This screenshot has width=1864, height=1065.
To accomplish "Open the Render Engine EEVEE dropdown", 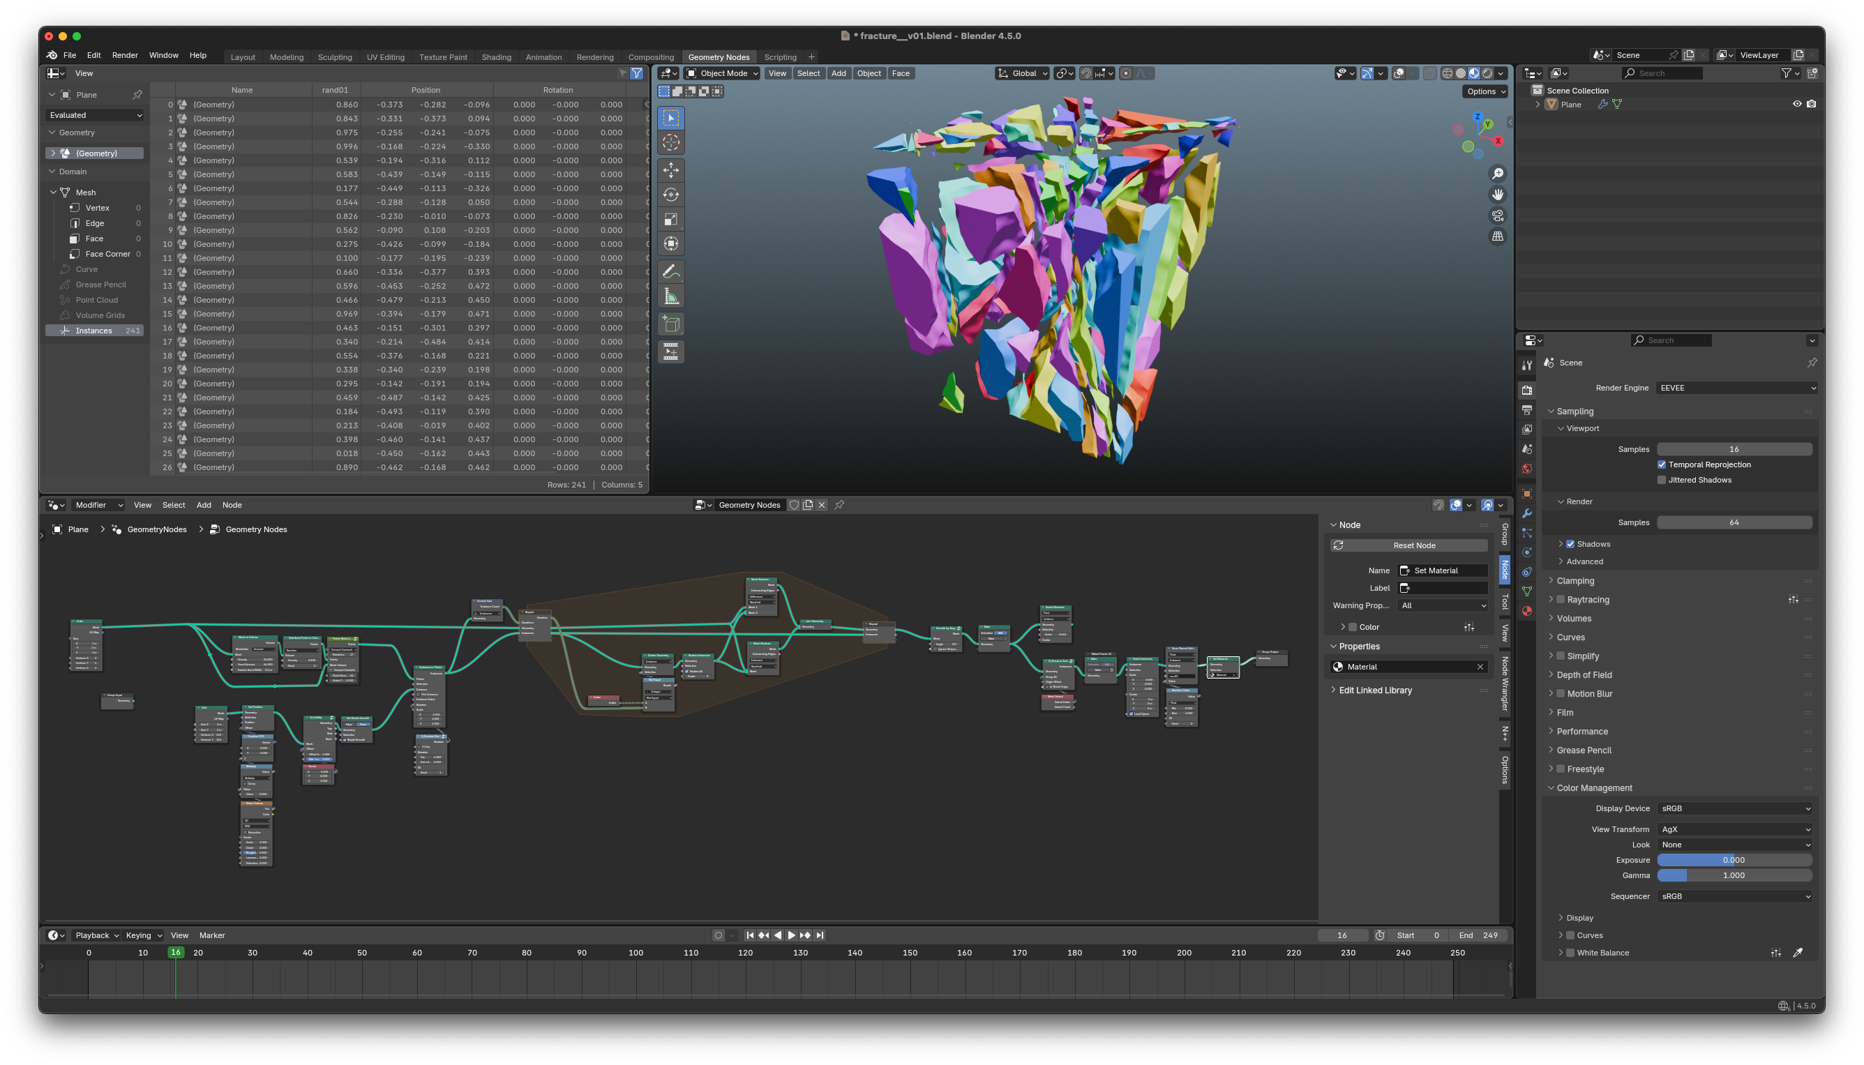I will click(1737, 388).
